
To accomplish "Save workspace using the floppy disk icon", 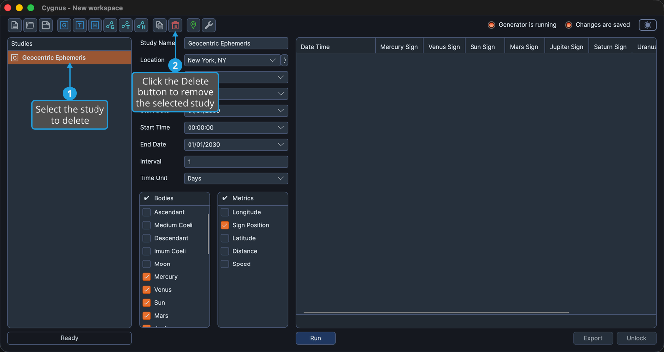I will 46,25.
